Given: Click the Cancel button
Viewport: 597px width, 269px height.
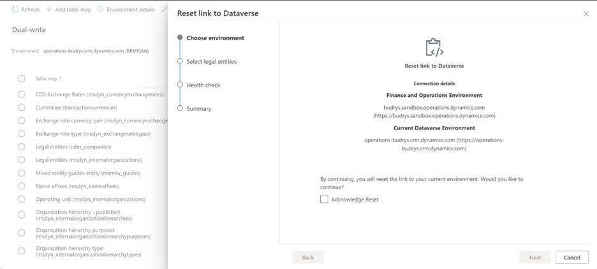Looking at the screenshot, I should [572, 258].
